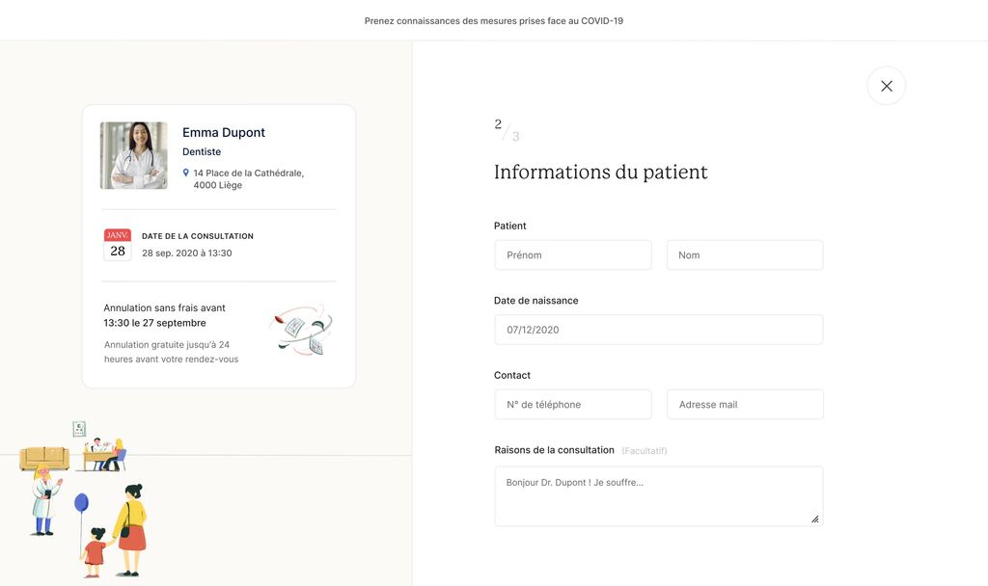
Task: Click the Date de naissance label
Action: [535, 301]
